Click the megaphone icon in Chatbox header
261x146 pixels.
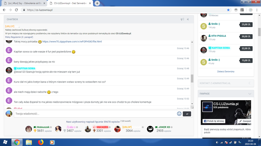click(182, 19)
